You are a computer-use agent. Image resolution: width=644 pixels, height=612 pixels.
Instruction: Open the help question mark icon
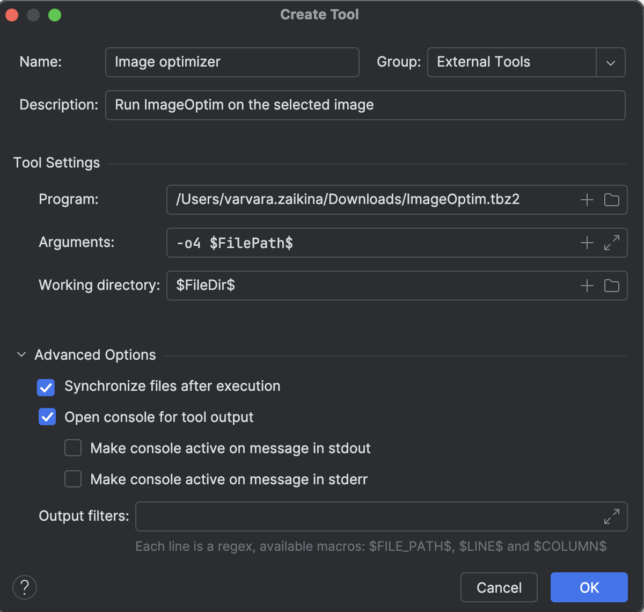(24, 587)
